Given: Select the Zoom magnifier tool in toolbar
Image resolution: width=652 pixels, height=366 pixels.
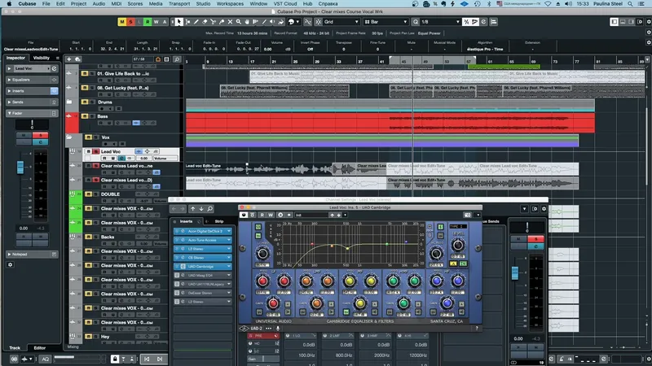Looking at the screenshot, I should (x=239, y=22).
